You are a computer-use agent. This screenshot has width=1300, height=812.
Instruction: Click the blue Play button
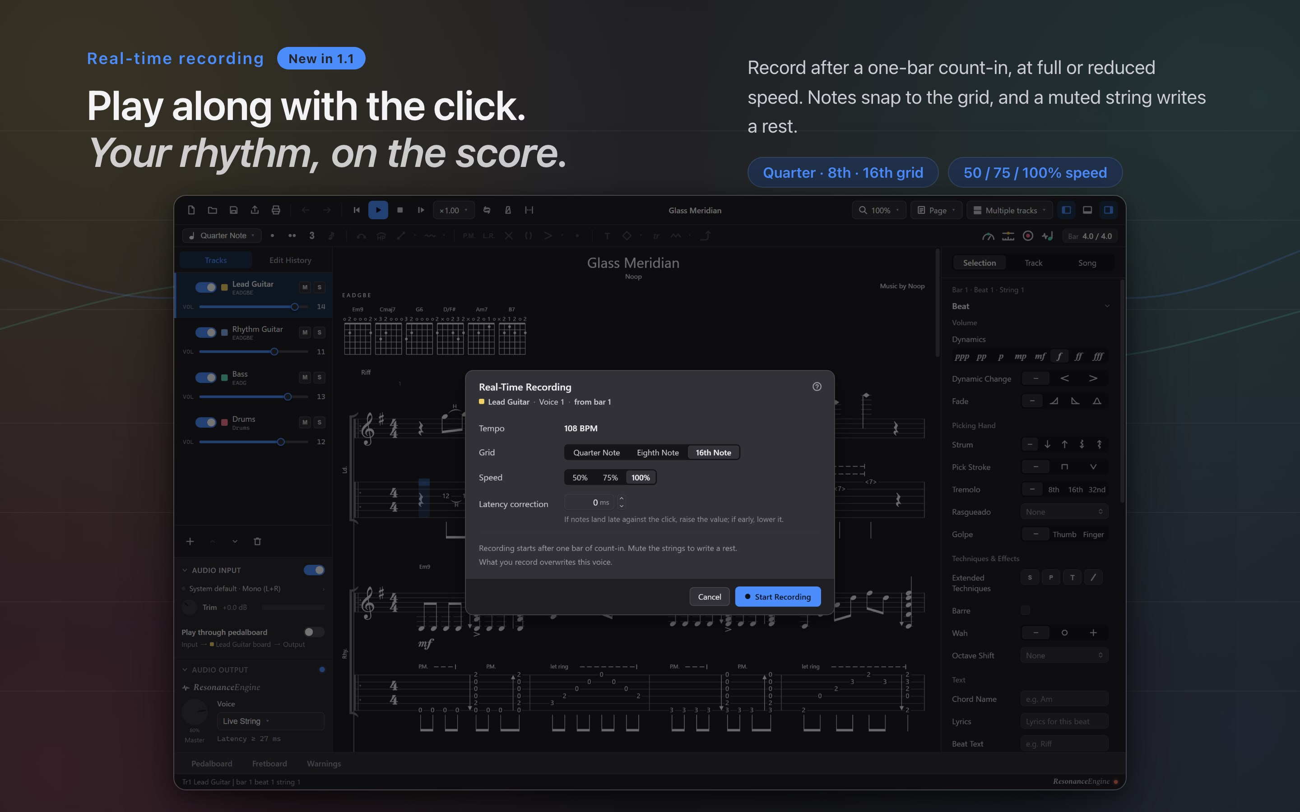pyautogui.click(x=378, y=210)
